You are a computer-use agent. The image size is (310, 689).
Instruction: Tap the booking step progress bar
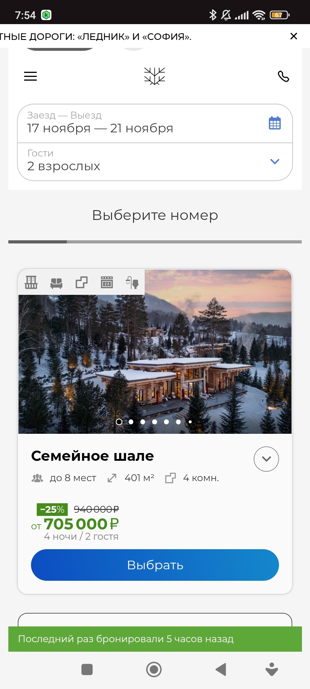pos(155,242)
